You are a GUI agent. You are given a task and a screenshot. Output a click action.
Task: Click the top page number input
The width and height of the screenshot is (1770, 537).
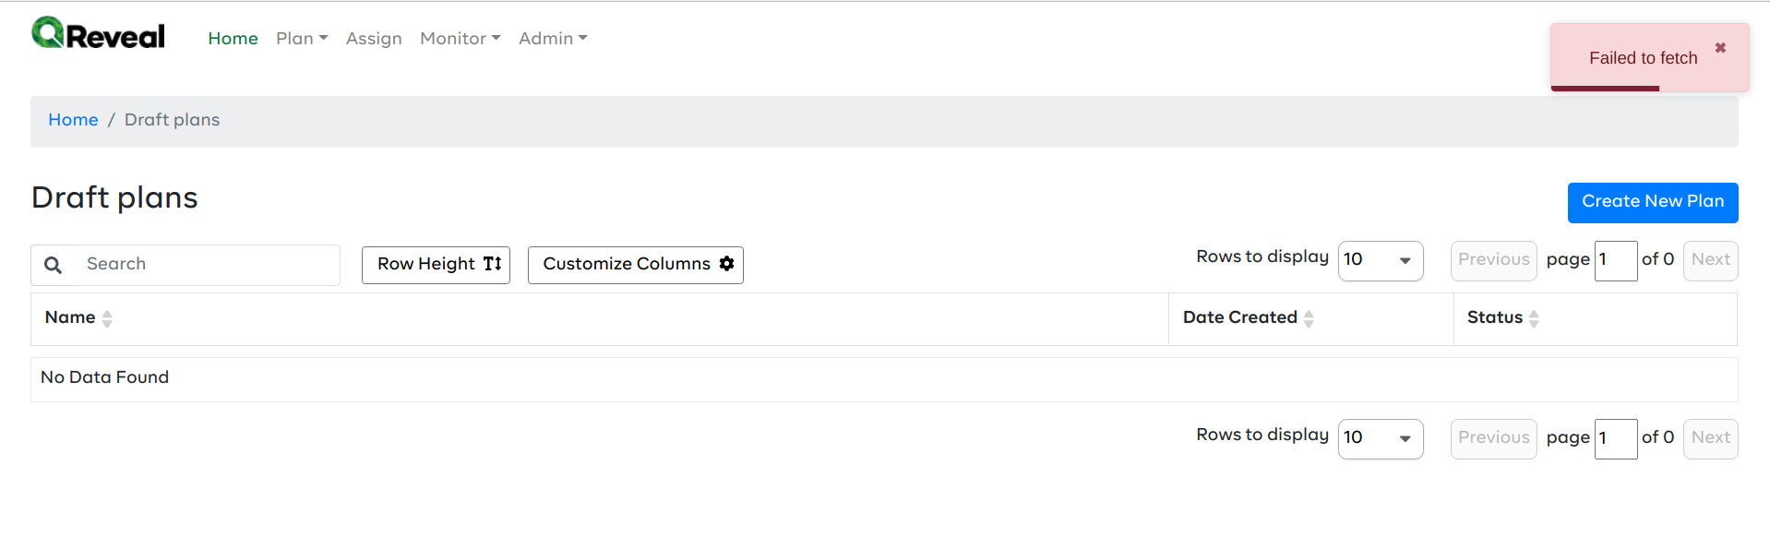pos(1615,260)
